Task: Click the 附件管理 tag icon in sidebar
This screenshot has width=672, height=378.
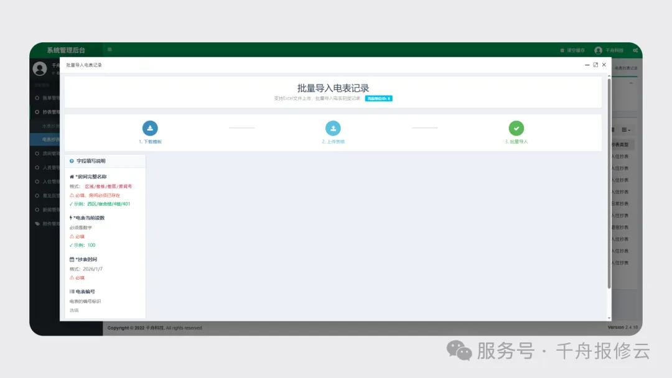Action: click(x=37, y=223)
